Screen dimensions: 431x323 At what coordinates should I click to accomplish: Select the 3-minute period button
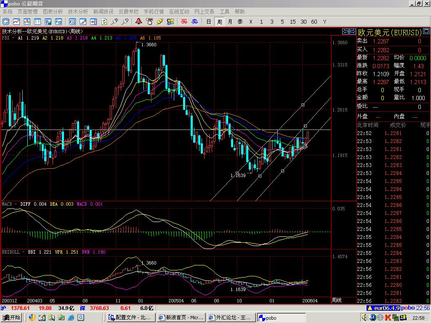tap(272, 22)
